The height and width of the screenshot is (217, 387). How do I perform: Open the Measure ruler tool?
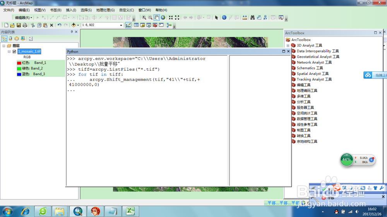coord(245,17)
